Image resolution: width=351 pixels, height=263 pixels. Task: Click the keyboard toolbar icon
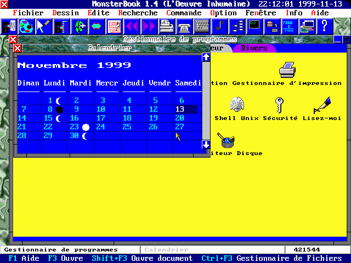[201, 26]
